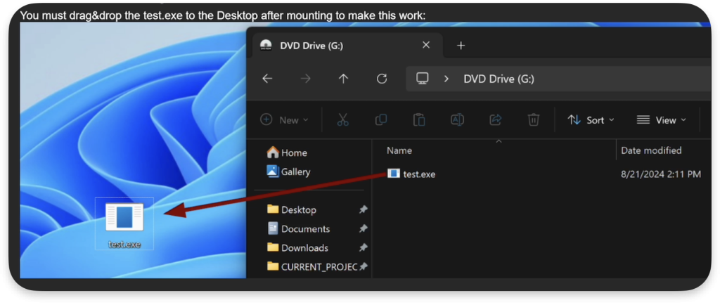
Task: Open Documents in the navigation pane
Action: click(x=298, y=228)
